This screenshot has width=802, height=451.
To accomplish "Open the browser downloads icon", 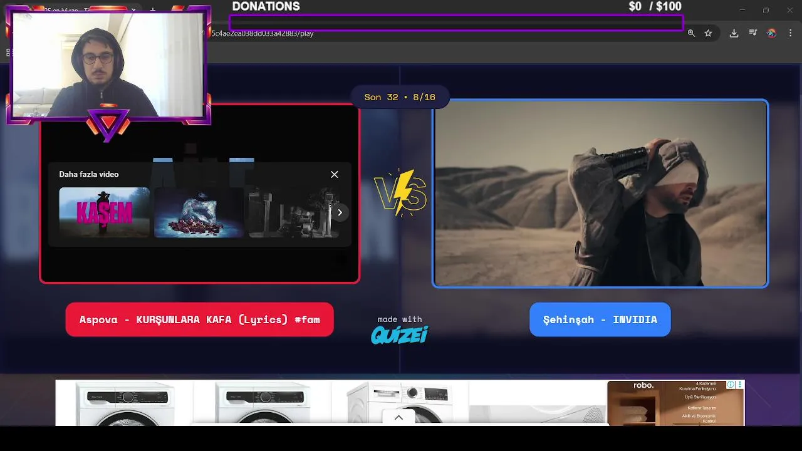I will [734, 33].
